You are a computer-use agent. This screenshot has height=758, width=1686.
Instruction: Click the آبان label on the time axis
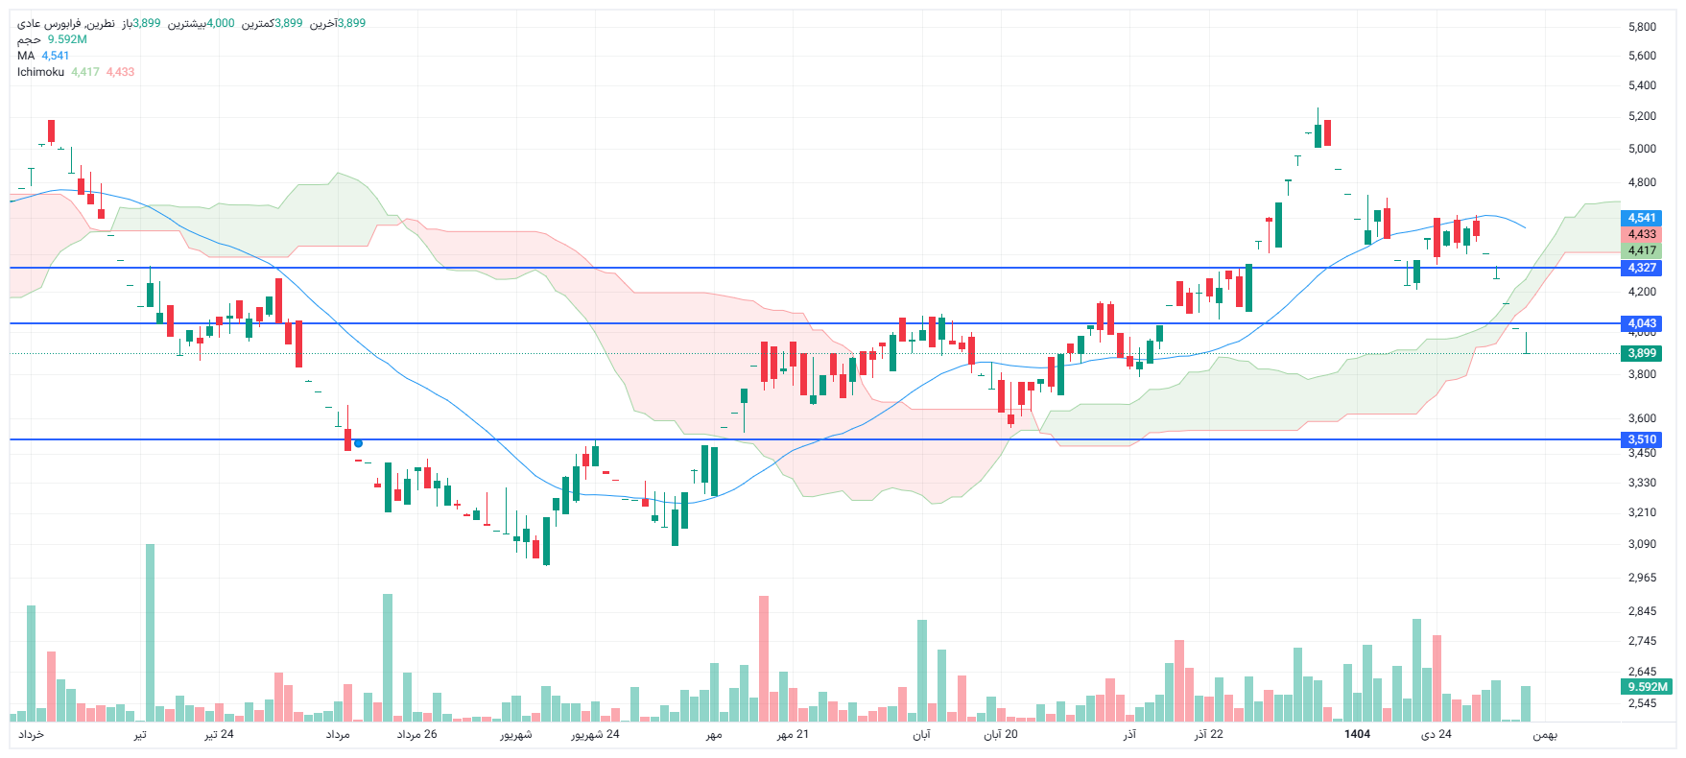921,734
